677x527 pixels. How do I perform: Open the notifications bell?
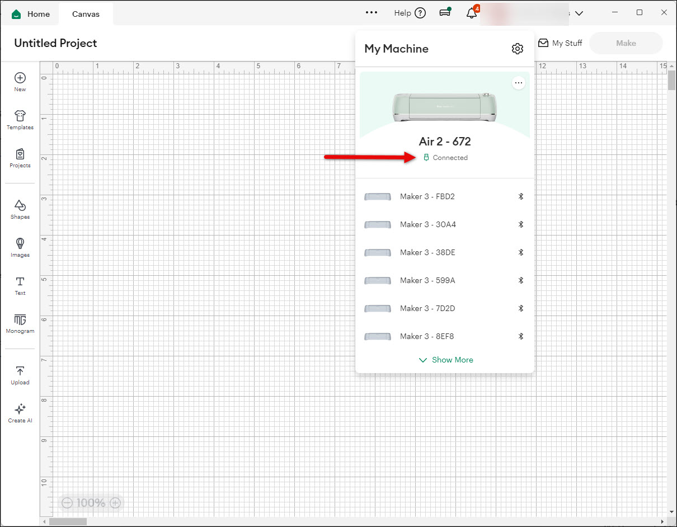472,13
